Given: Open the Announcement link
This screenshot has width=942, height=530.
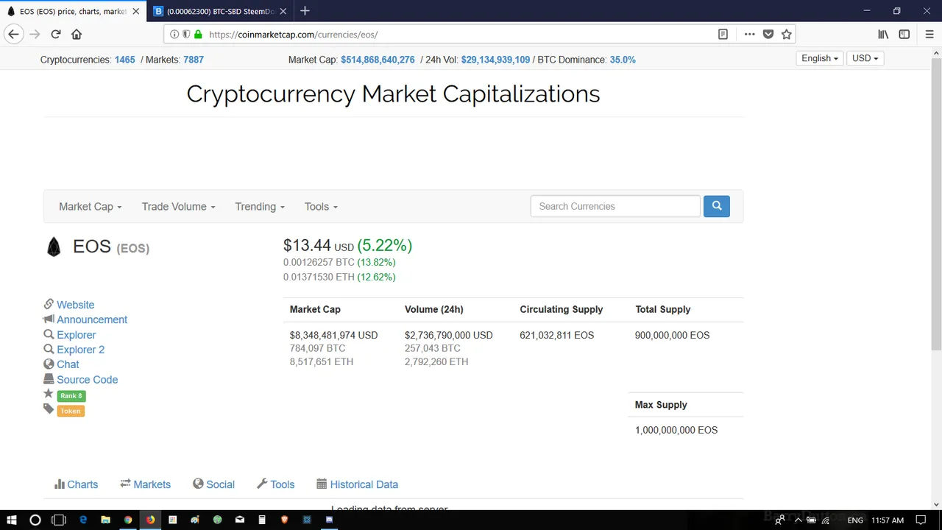Looking at the screenshot, I should click(92, 319).
